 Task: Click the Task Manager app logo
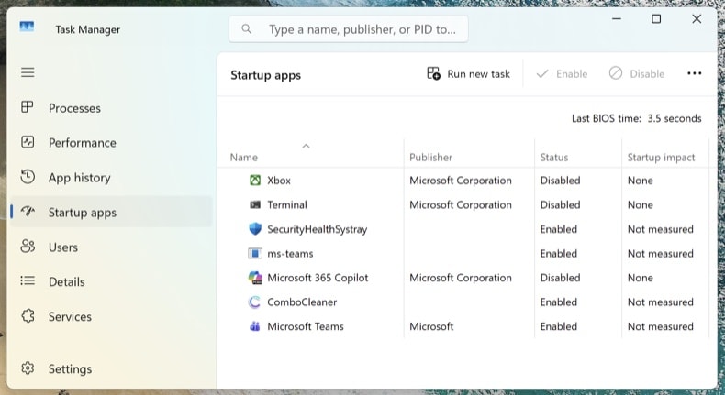[x=27, y=27]
